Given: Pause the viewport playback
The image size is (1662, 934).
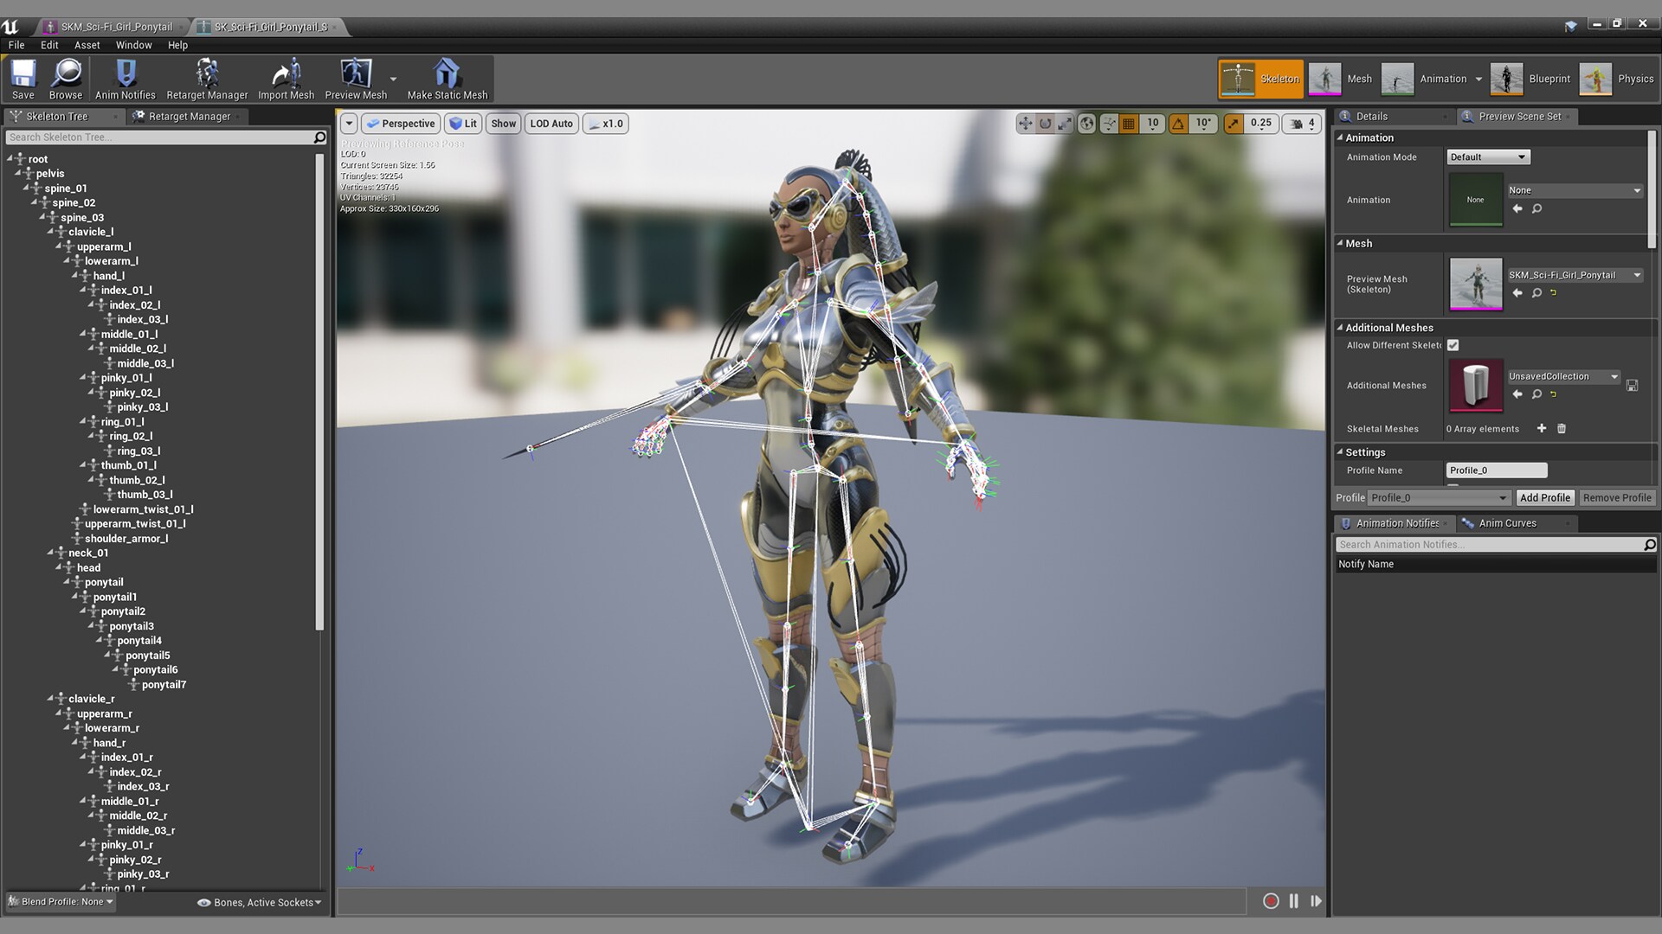Looking at the screenshot, I should click(1293, 901).
